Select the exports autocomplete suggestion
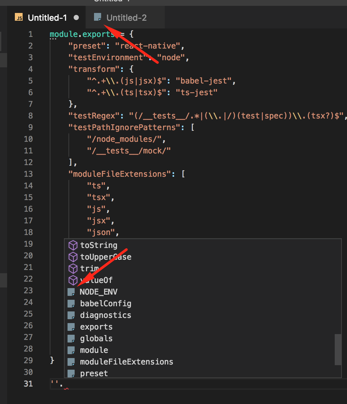Screen dimensions: 347x404 [x=96, y=327]
